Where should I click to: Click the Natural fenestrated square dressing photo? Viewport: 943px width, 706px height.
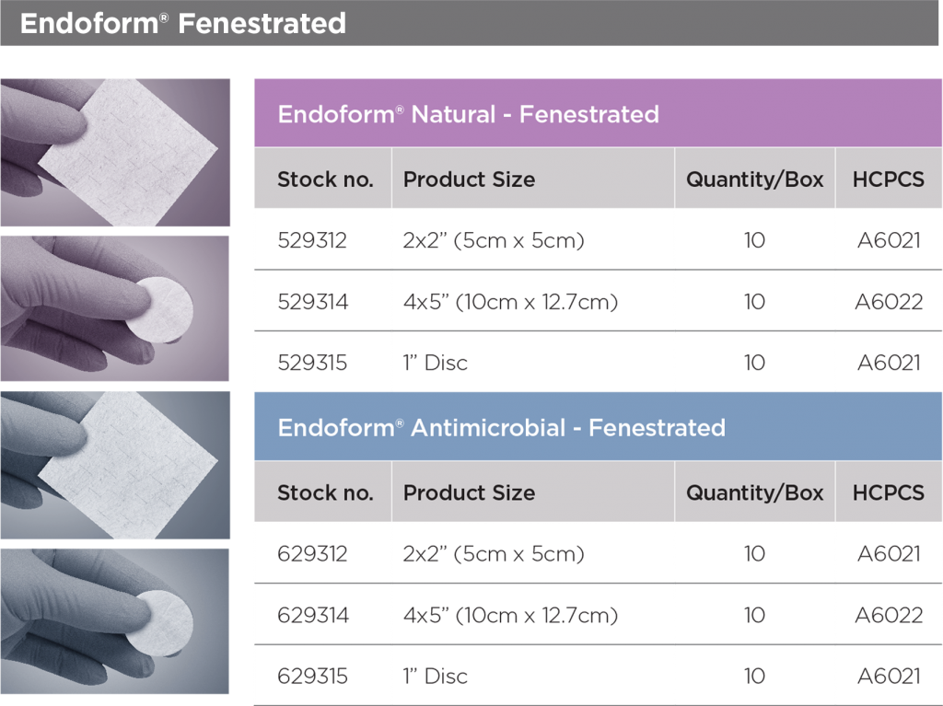click(115, 152)
